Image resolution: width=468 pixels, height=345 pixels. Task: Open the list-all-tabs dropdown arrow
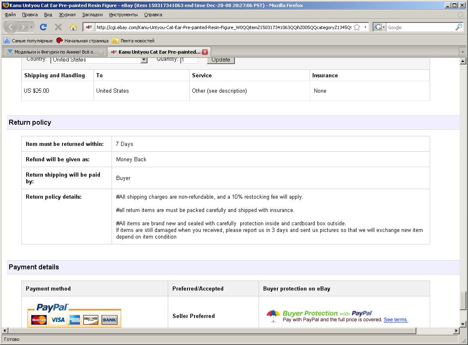(x=462, y=52)
